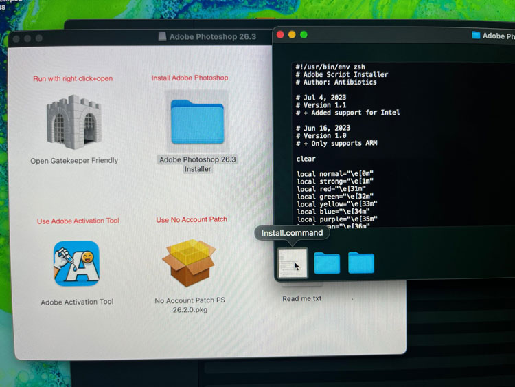Click the 'local yellow=' script line
515x387 pixels.
[x=337, y=204]
